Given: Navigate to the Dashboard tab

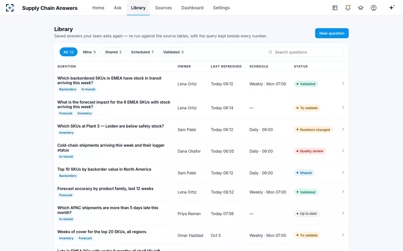Looking at the screenshot, I should [192, 8].
